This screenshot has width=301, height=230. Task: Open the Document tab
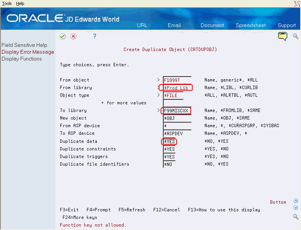point(212,25)
